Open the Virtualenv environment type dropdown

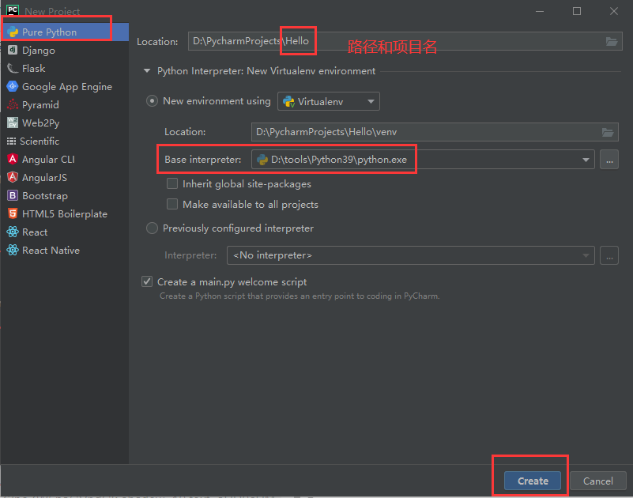point(328,101)
